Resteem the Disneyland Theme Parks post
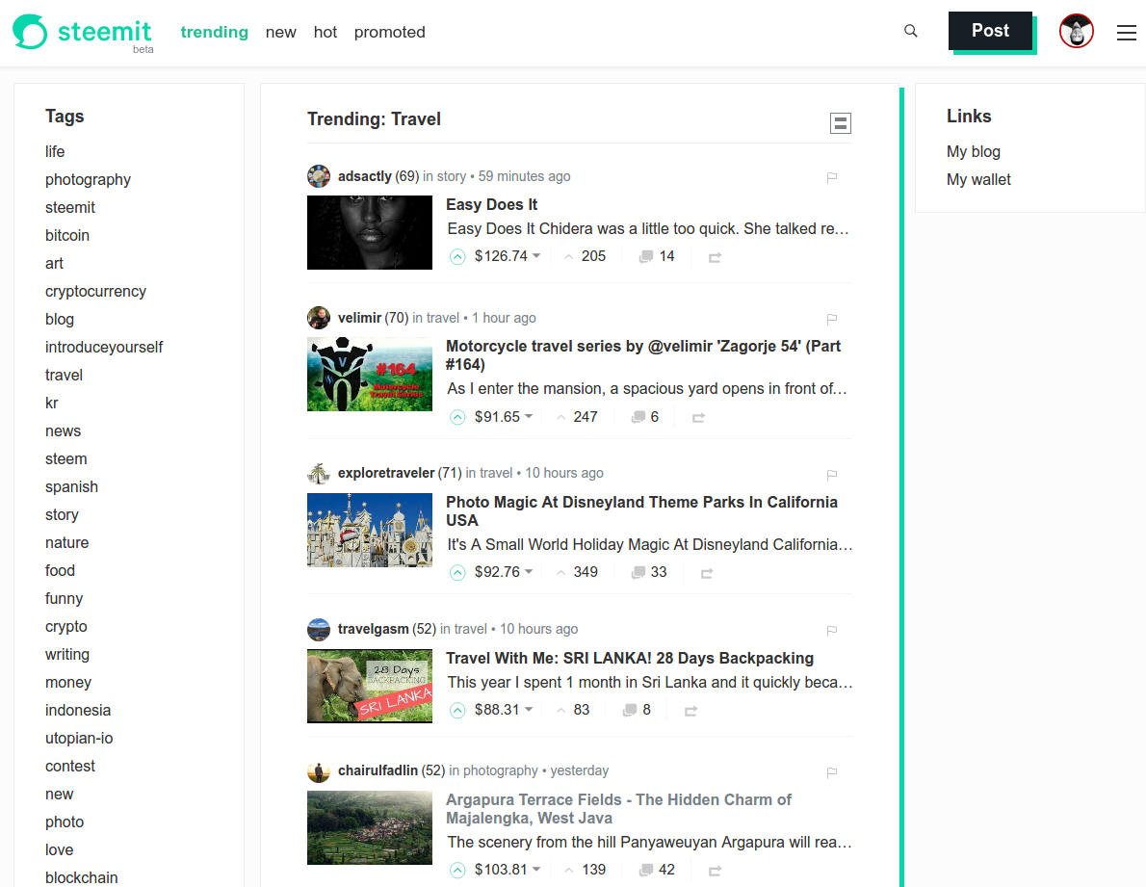 [707, 573]
